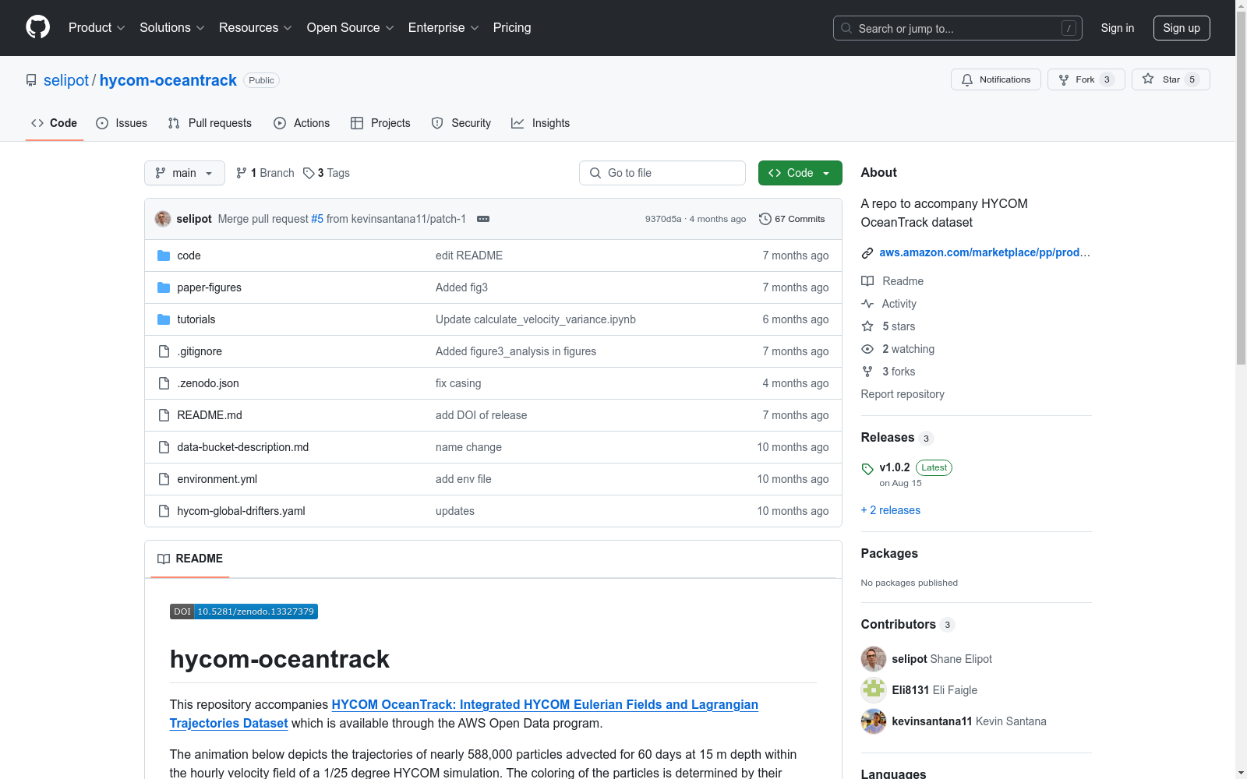
Task: Open pull request #5 link
Action: pyautogui.click(x=317, y=219)
